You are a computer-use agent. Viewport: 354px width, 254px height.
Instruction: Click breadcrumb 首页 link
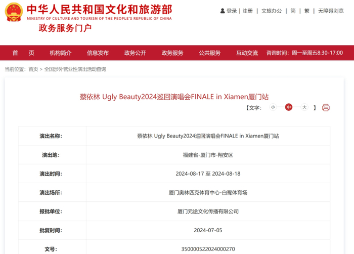pyautogui.click(x=33, y=69)
